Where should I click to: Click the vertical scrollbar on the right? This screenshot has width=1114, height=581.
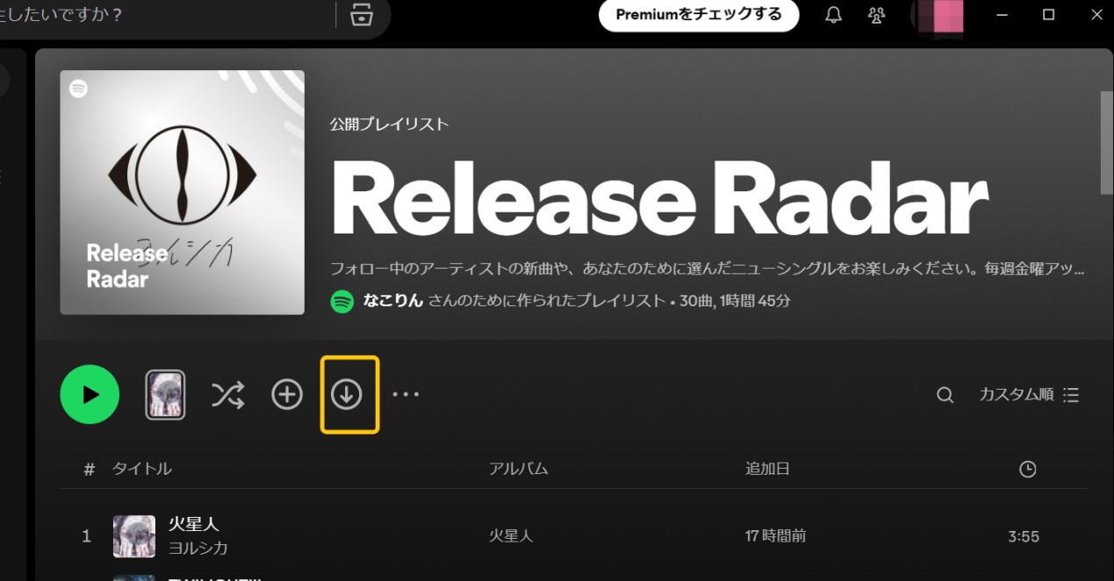1107,141
